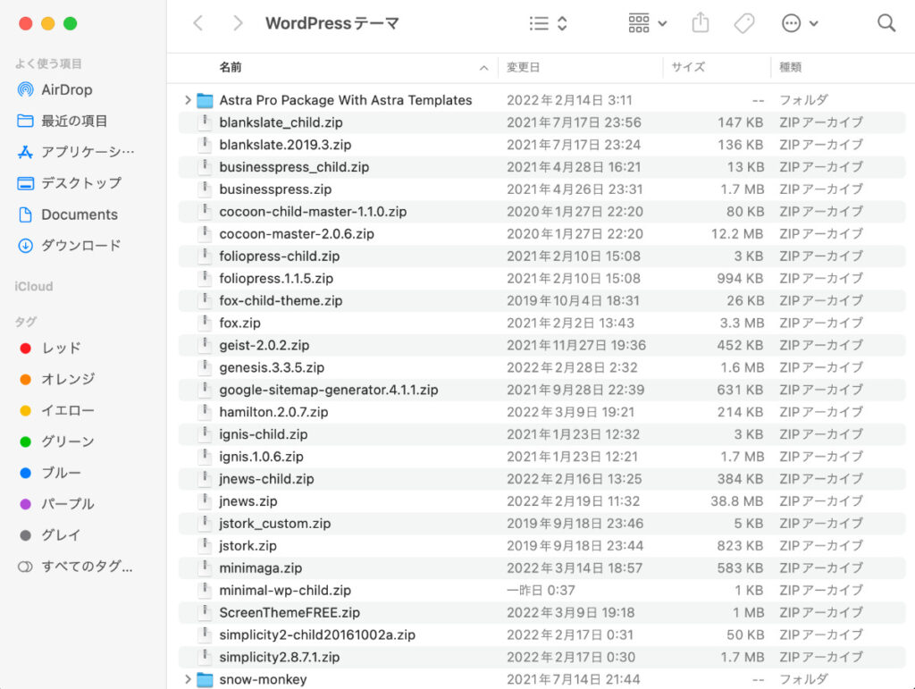
Task: Click the 38.8 MB size cell
Action: coord(736,501)
